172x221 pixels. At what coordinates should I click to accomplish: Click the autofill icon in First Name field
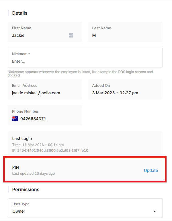pyautogui.click(x=71, y=35)
